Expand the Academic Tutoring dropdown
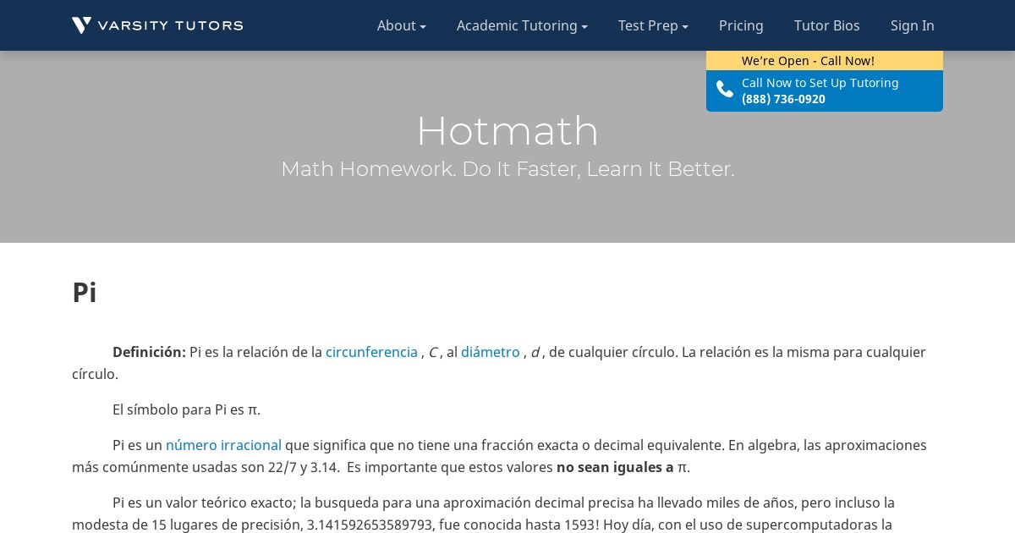Screen dimensions: 1015x533 click(522, 25)
